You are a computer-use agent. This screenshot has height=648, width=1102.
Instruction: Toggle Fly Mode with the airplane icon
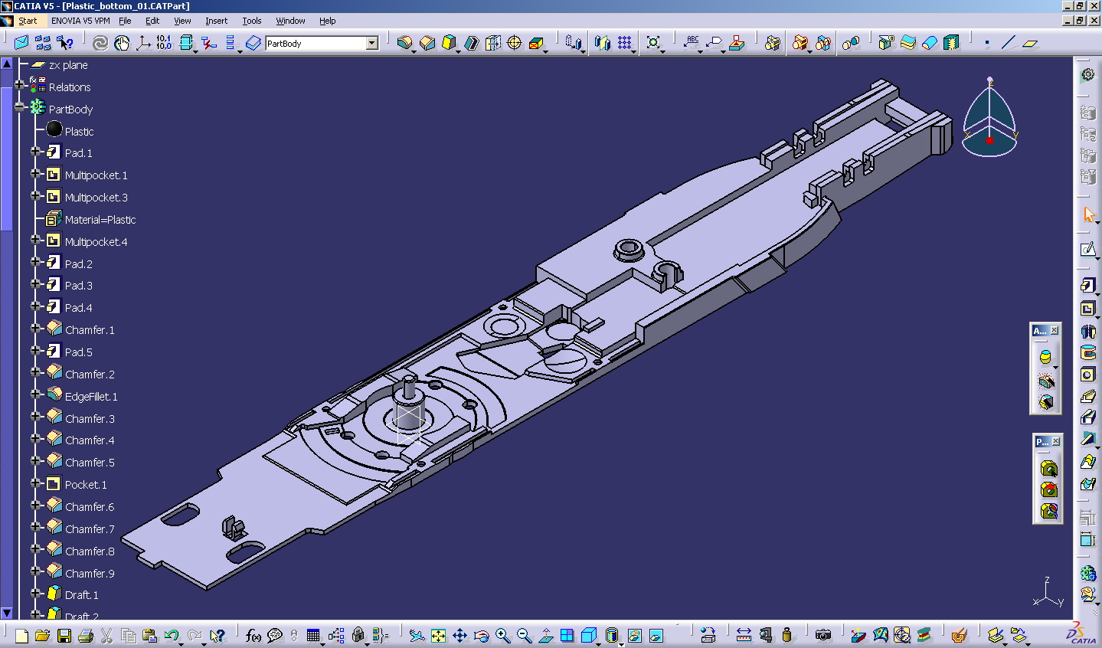[x=419, y=637]
